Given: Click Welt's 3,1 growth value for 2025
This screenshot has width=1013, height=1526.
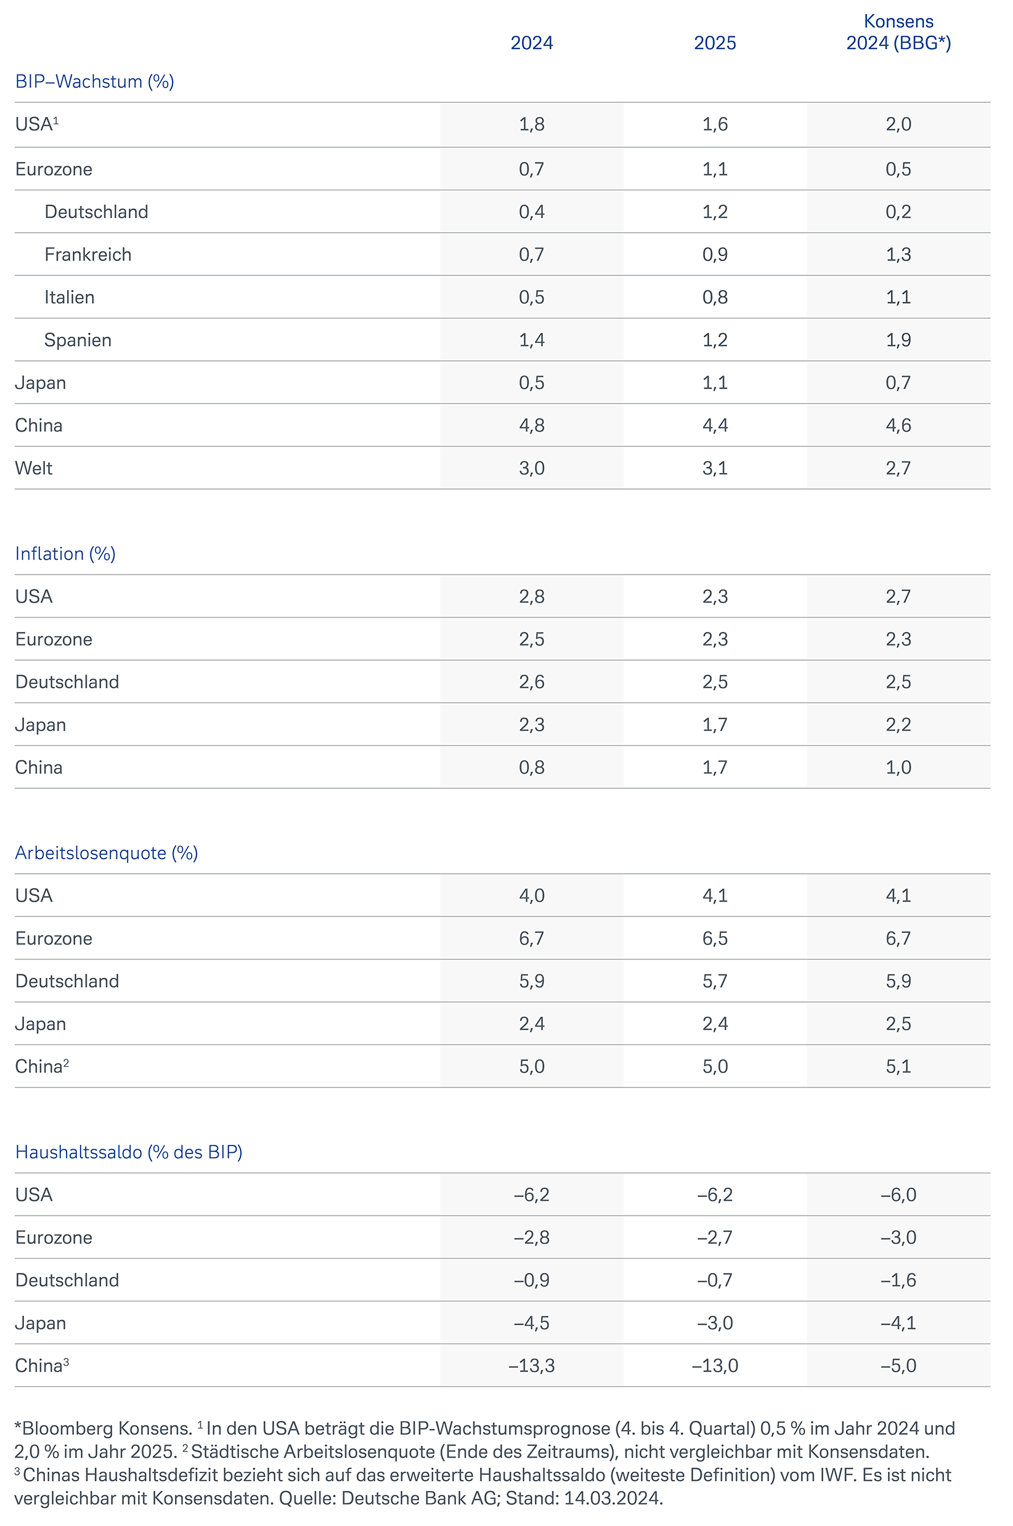Looking at the screenshot, I should pyautogui.click(x=715, y=468).
